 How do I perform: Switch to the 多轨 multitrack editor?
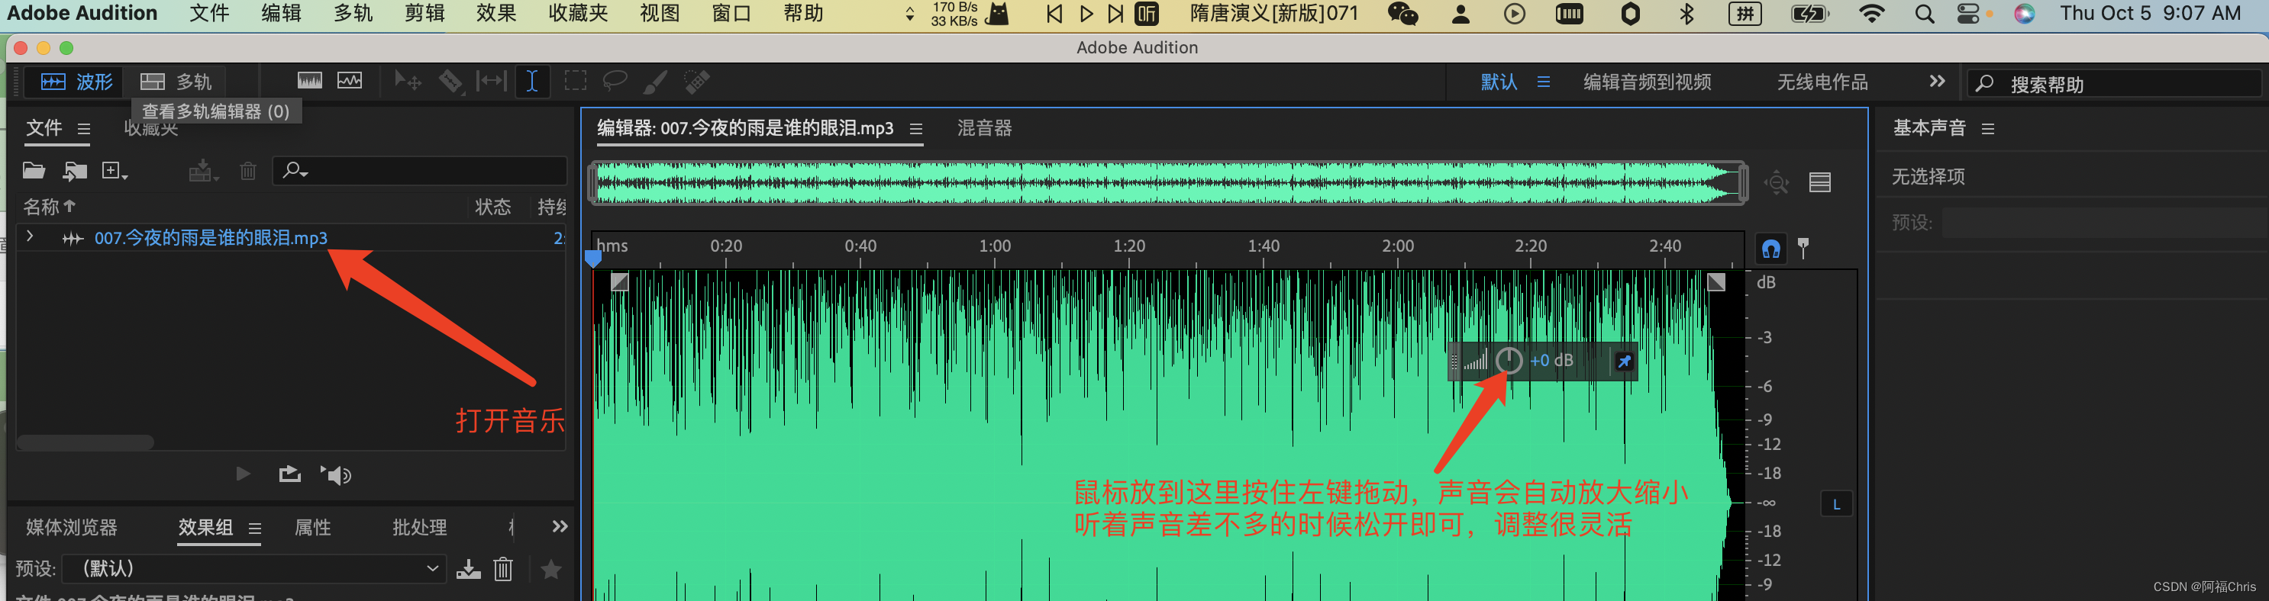(176, 82)
